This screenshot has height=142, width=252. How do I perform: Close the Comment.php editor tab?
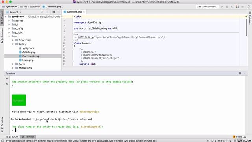point(84,12)
